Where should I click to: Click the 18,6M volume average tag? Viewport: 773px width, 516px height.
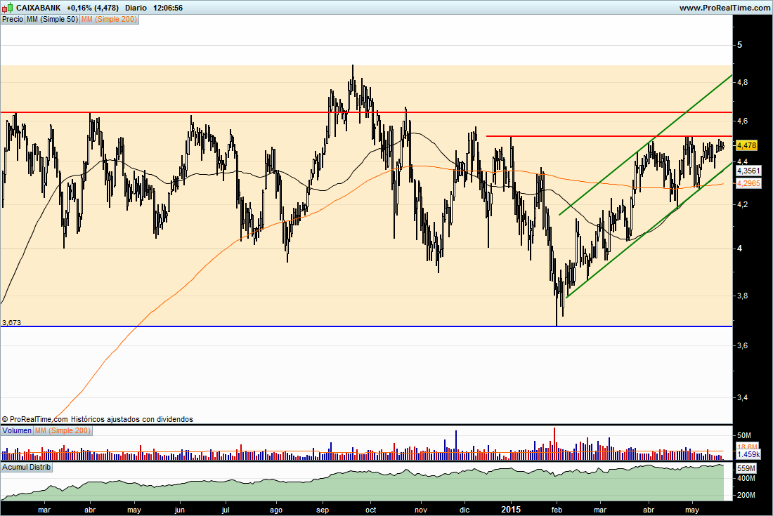(748, 447)
